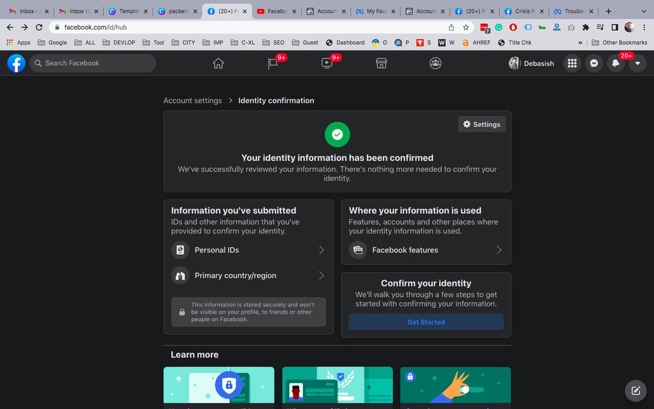Expand Personal IDs chevron arrow
The height and width of the screenshot is (409, 654).
click(322, 250)
